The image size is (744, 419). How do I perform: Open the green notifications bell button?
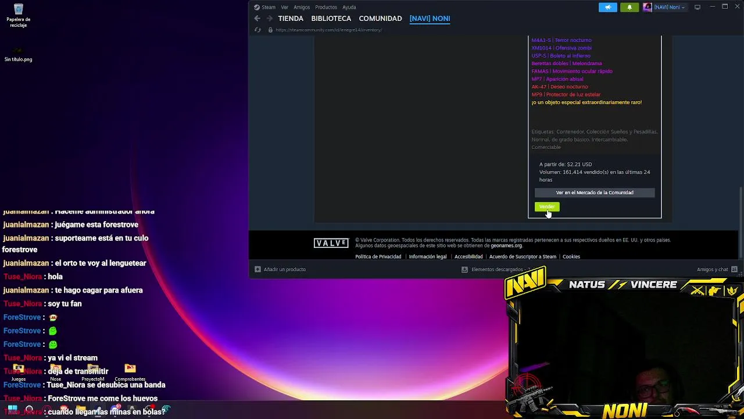(x=629, y=7)
